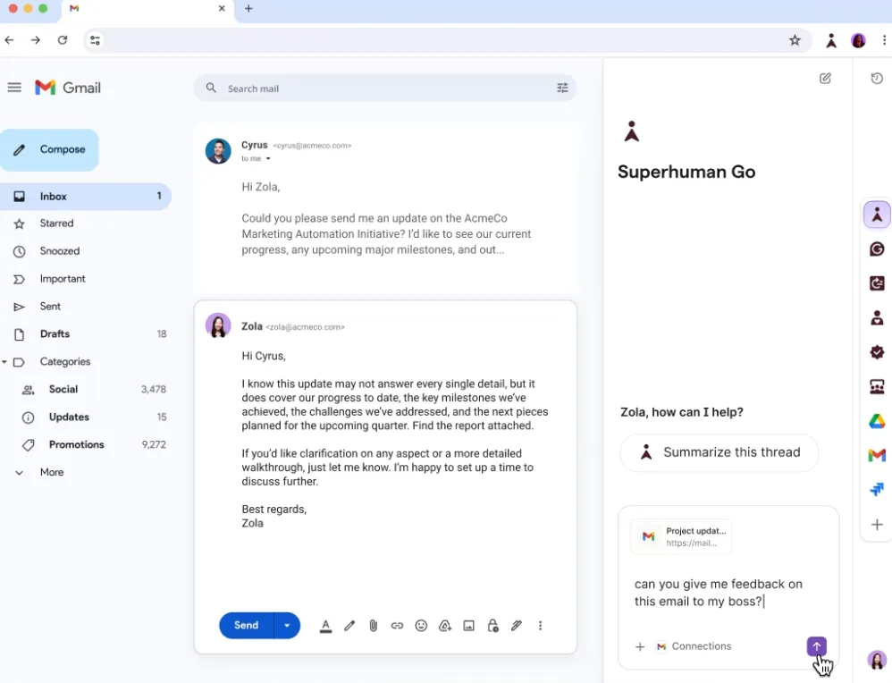The width and height of the screenshot is (892, 683).
Task: Click the search magnifier icon
Action: coord(211,88)
